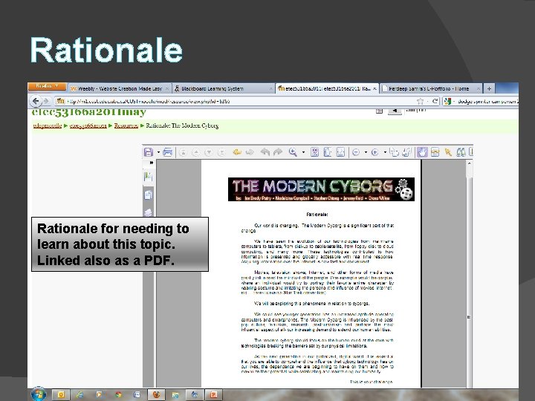
Task: Close the Weebly tab
Action: pyautogui.click(x=167, y=88)
